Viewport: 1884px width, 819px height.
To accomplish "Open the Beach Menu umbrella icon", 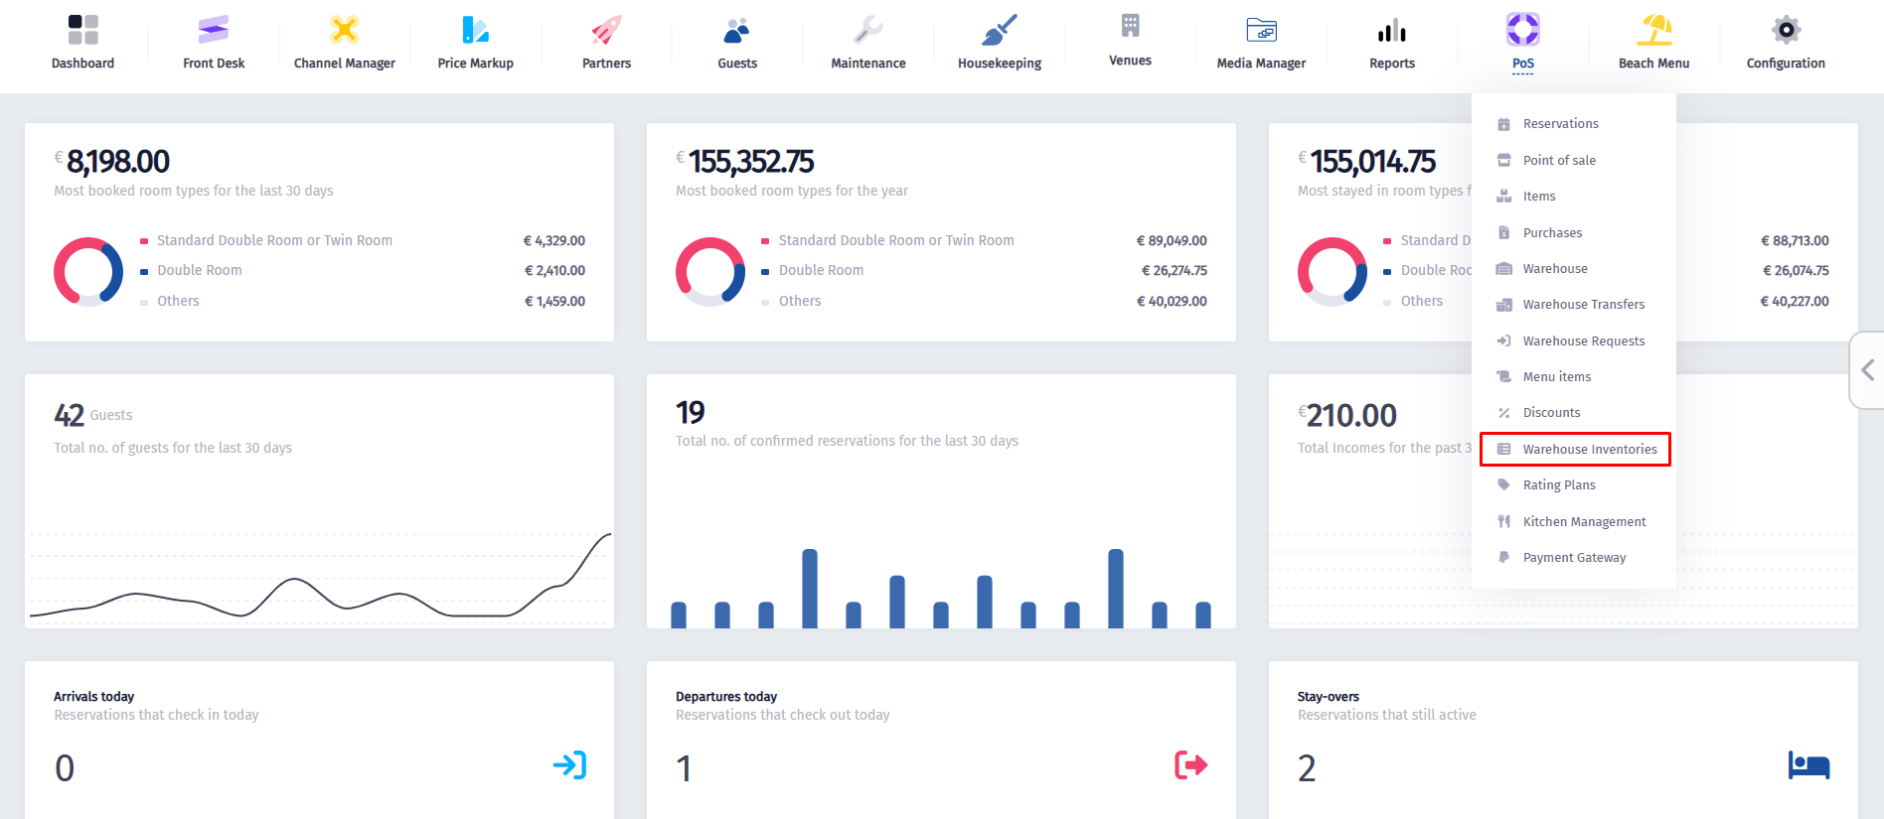I will (1653, 31).
